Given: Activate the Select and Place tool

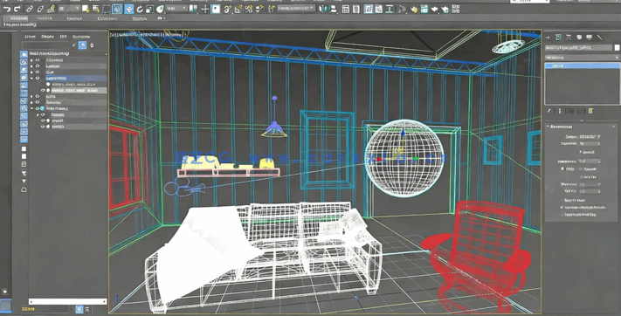Looking at the screenshot, I should (x=160, y=9).
